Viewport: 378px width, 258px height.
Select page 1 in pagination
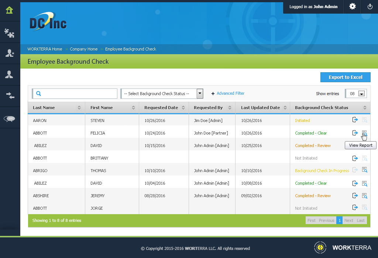click(x=340, y=220)
